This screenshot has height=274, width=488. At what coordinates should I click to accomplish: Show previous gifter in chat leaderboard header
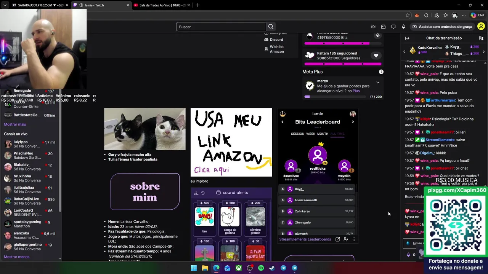(405, 52)
